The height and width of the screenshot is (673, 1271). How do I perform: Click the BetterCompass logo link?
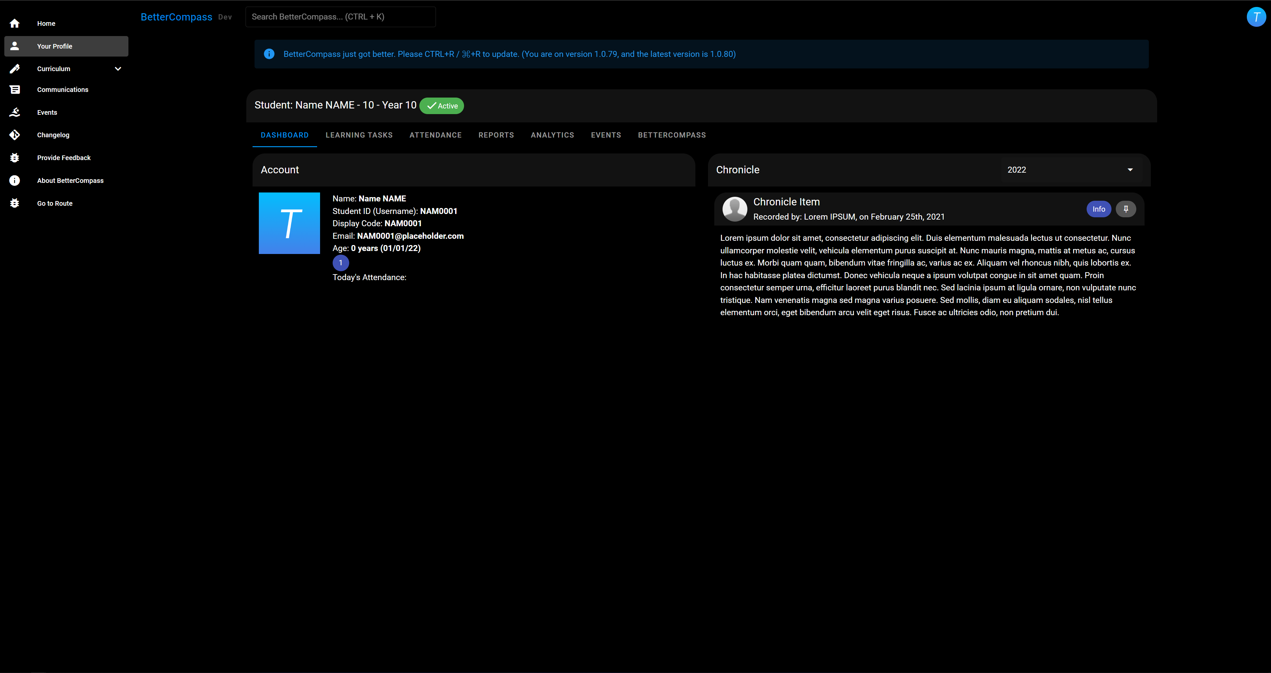point(176,17)
